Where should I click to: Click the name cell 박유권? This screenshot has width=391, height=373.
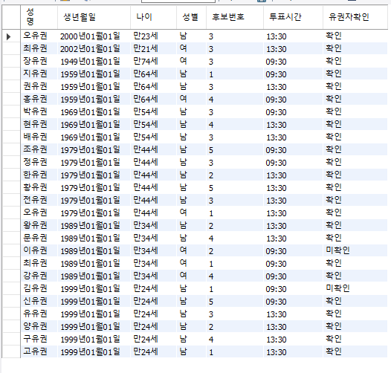(39, 112)
